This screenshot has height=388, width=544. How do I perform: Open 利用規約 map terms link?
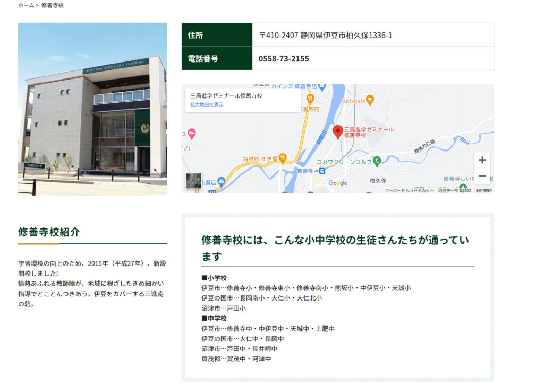click(x=483, y=191)
